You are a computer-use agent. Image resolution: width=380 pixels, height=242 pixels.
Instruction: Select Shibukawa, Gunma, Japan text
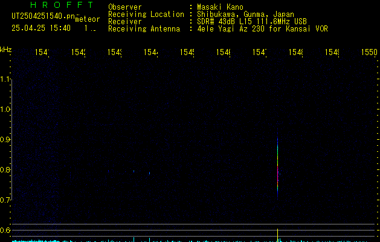245,15
